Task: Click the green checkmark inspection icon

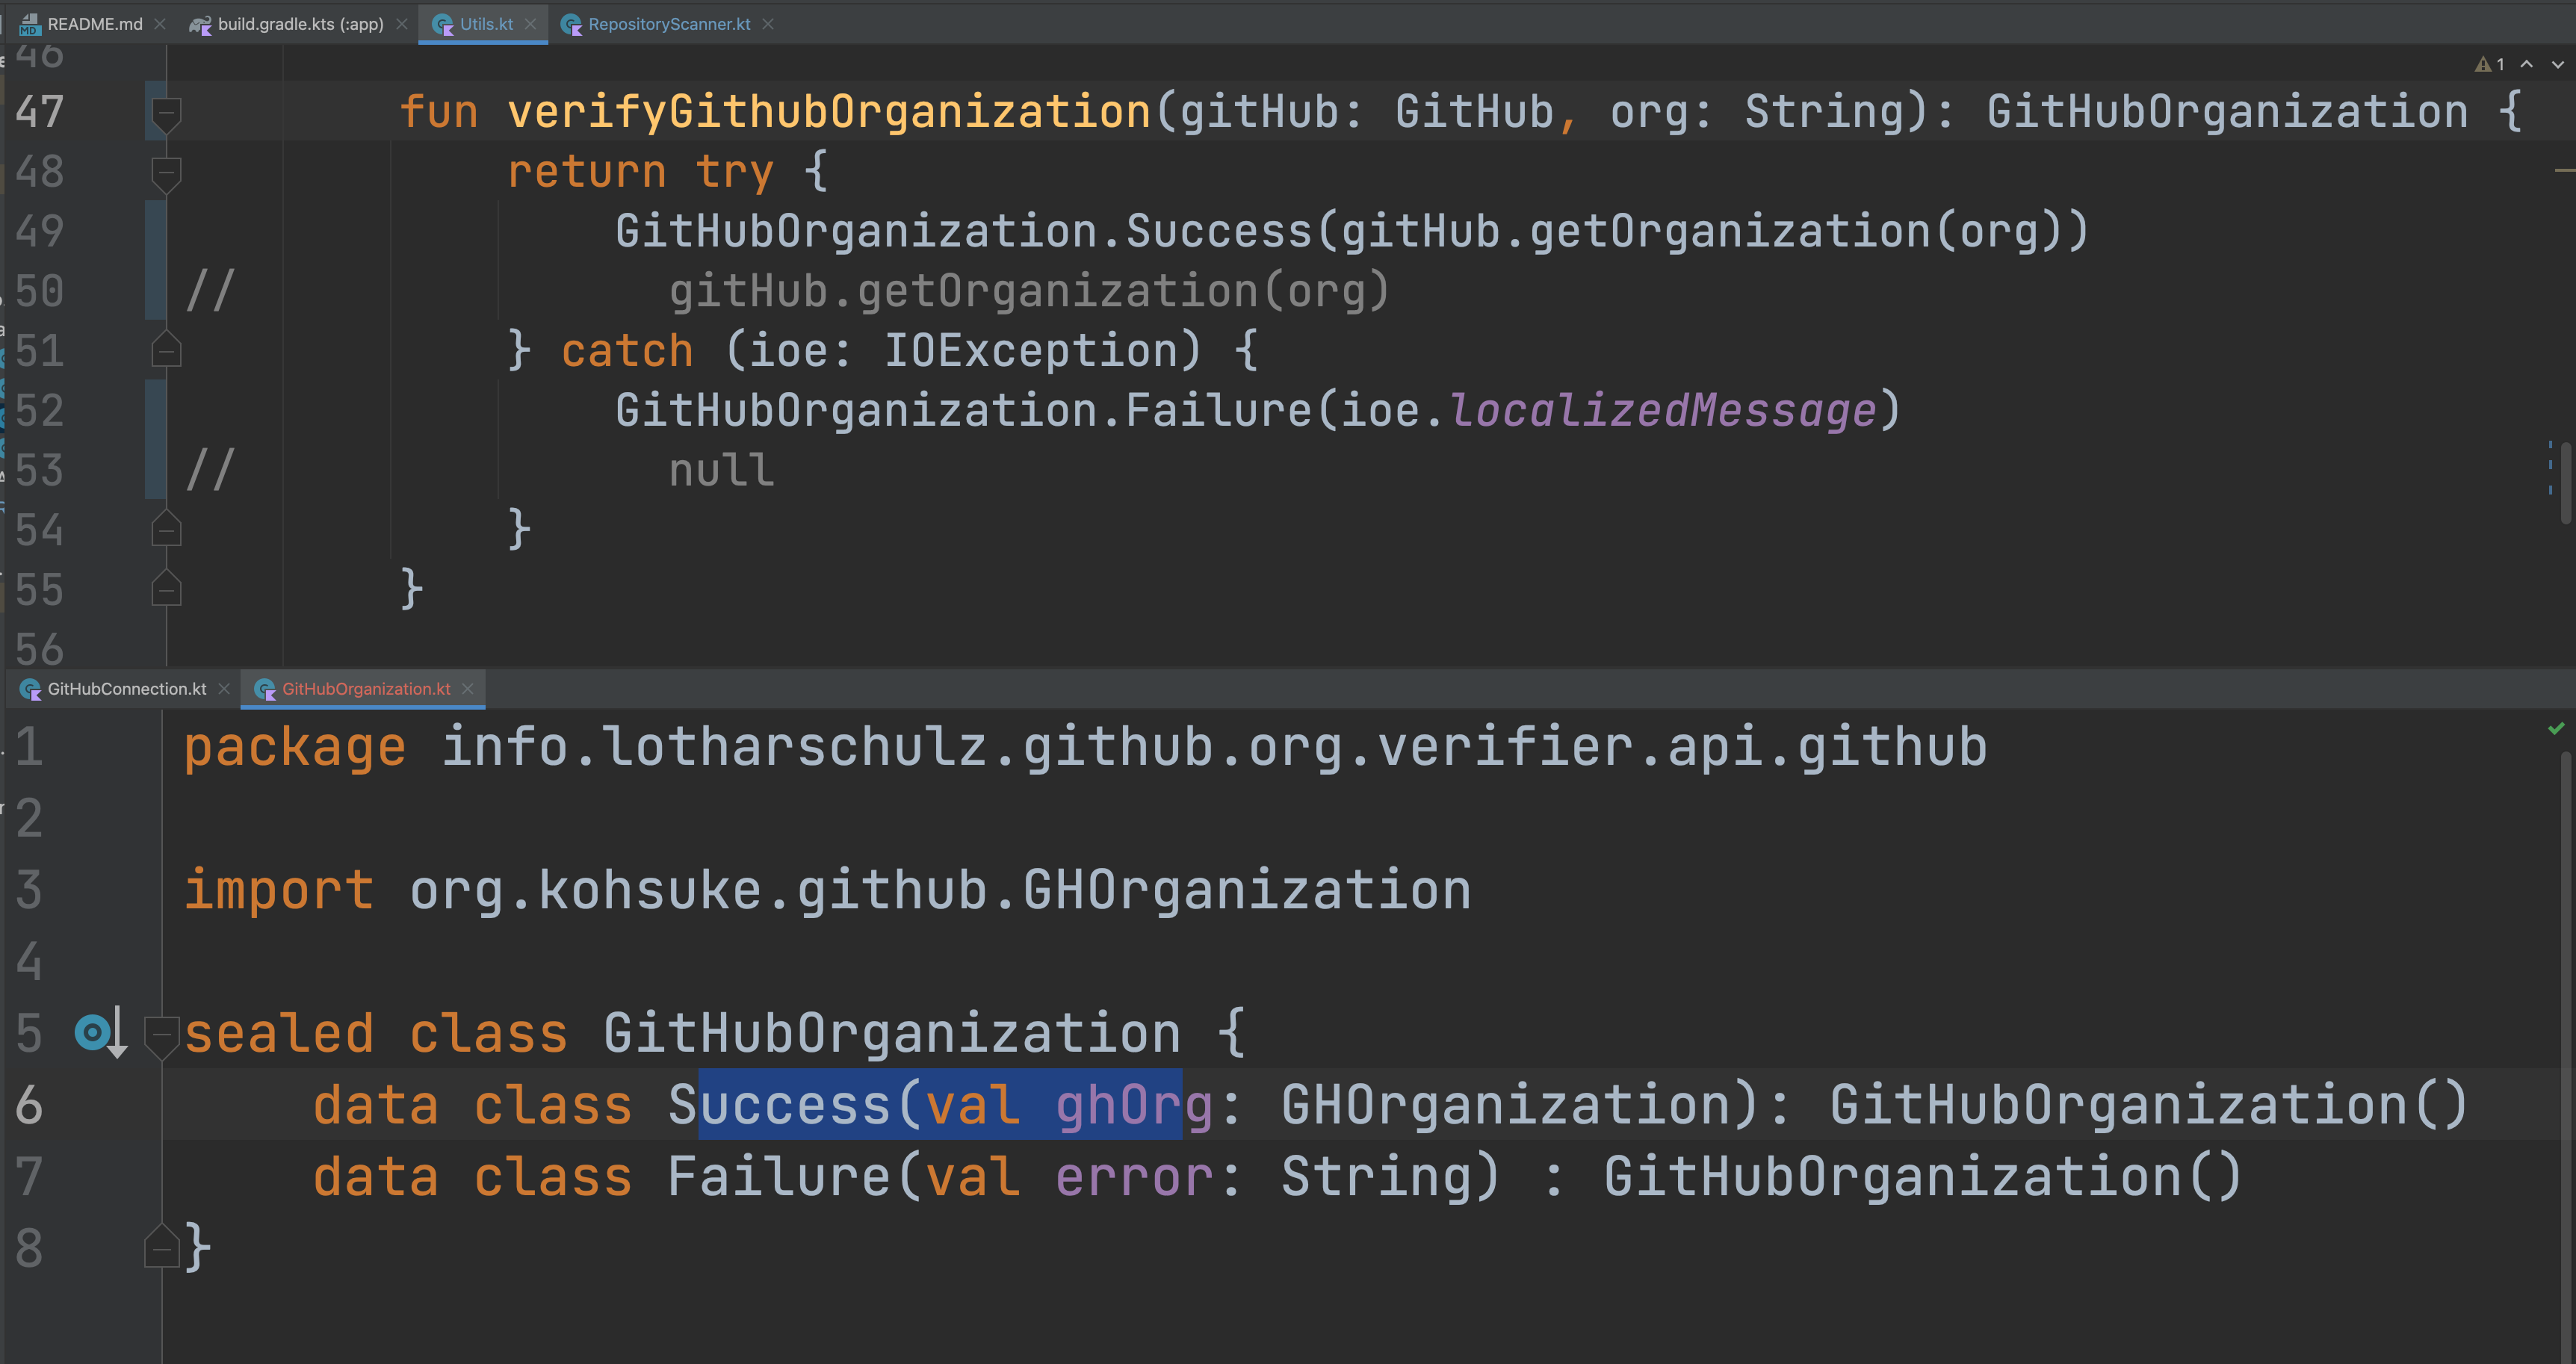Action: pyautogui.click(x=2556, y=729)
